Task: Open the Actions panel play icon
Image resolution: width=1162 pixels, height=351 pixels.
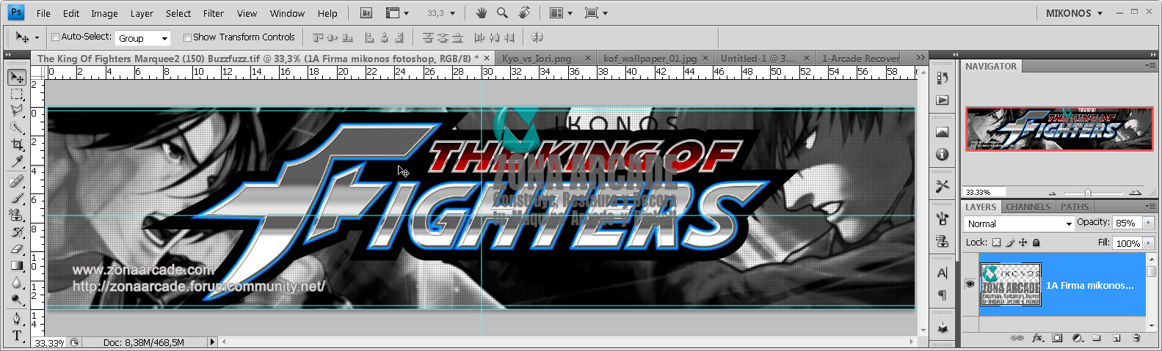Action: pos(943,100)
